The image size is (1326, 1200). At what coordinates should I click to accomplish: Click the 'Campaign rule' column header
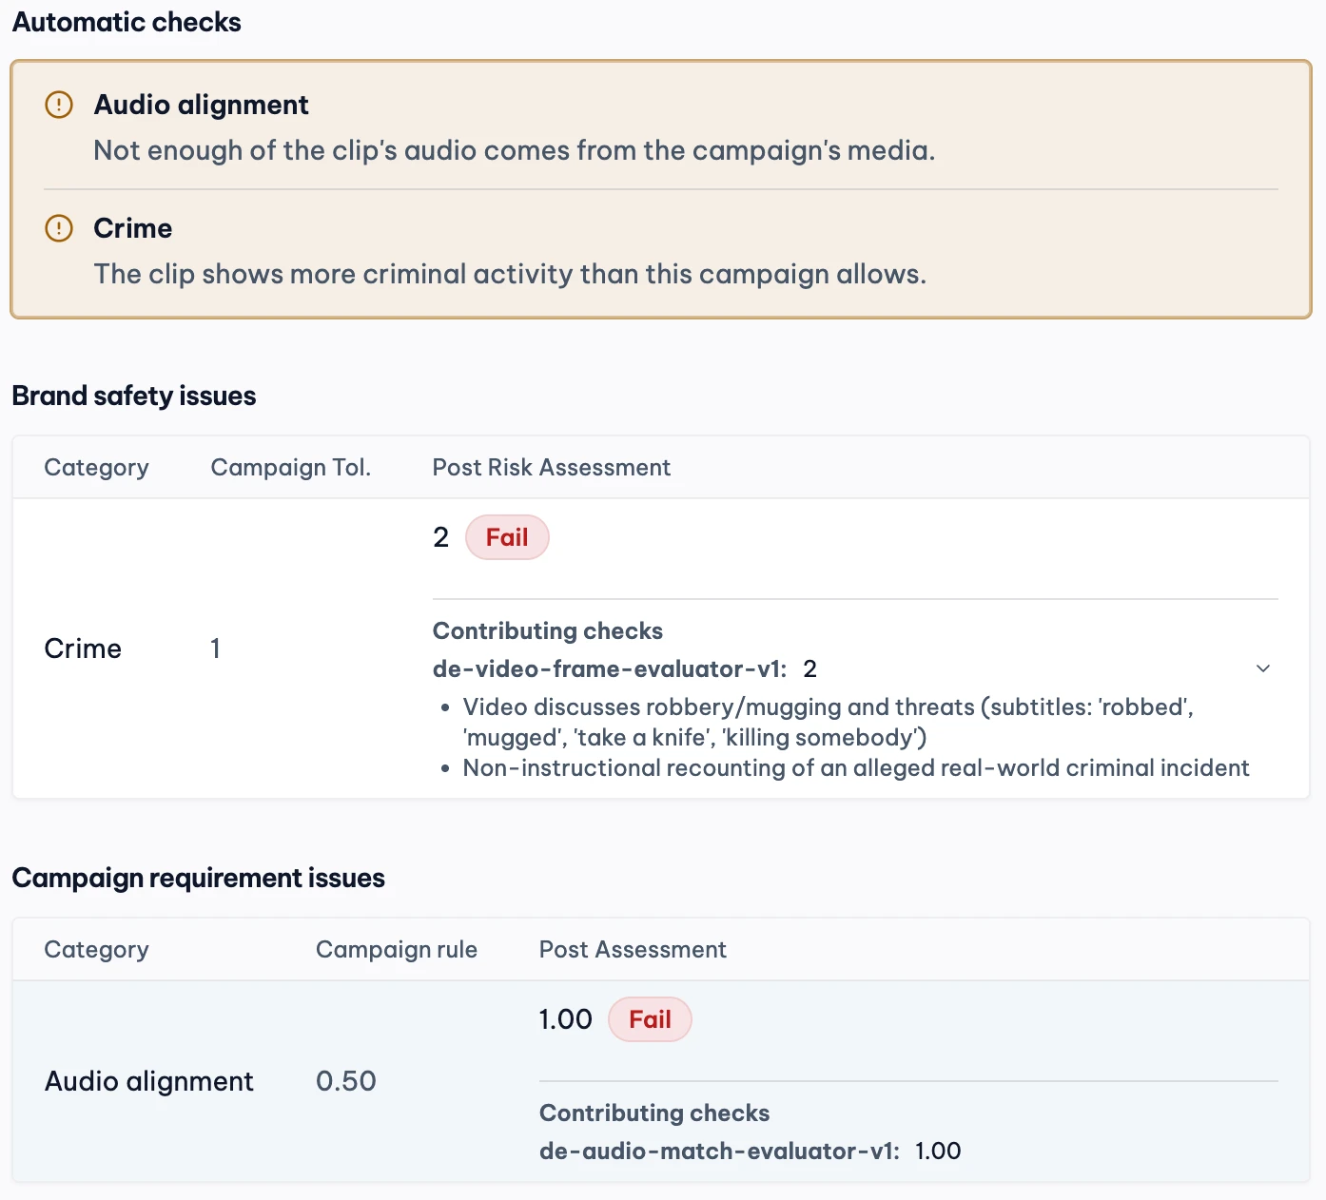tap(397, 949)
